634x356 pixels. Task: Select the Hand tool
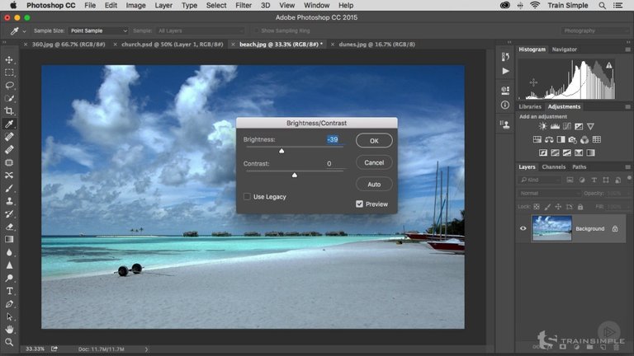[9, 329]
